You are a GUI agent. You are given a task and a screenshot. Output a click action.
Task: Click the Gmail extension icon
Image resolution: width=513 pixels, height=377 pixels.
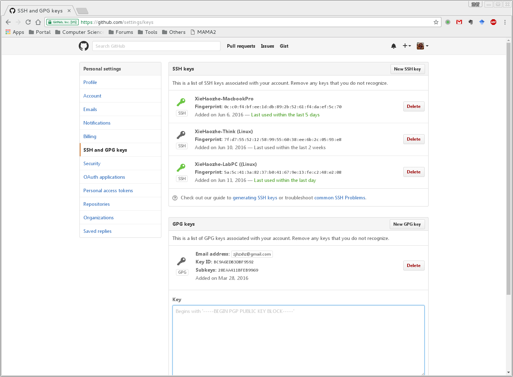(x=459, y=22)
